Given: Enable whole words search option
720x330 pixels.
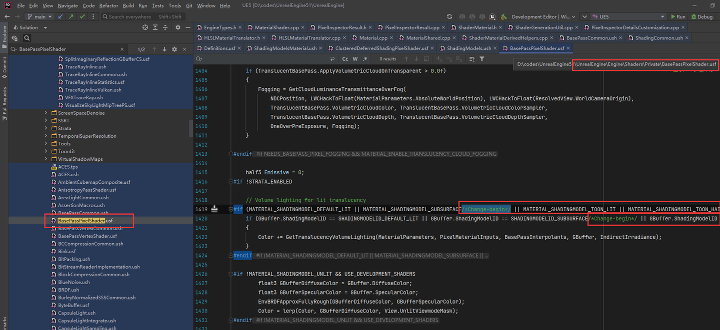Looking at the screenshot, I should click(356, 59).
